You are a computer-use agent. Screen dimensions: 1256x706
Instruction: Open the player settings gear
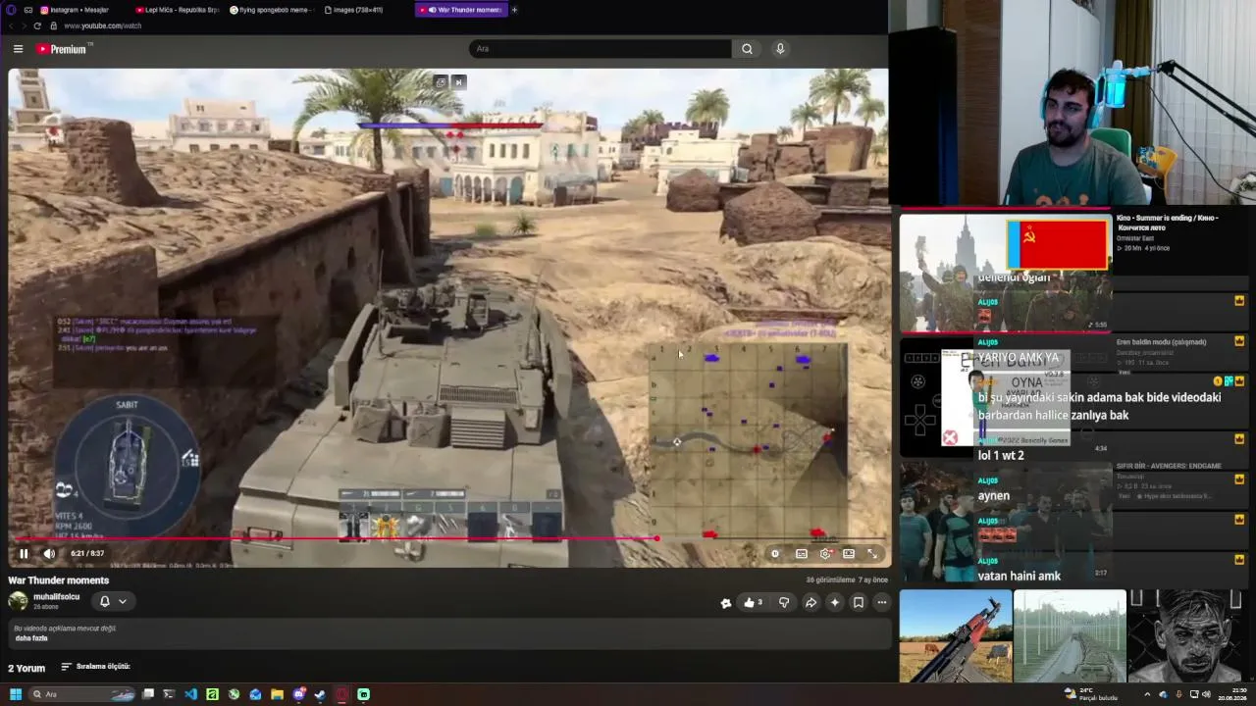(x=825, y=553)
